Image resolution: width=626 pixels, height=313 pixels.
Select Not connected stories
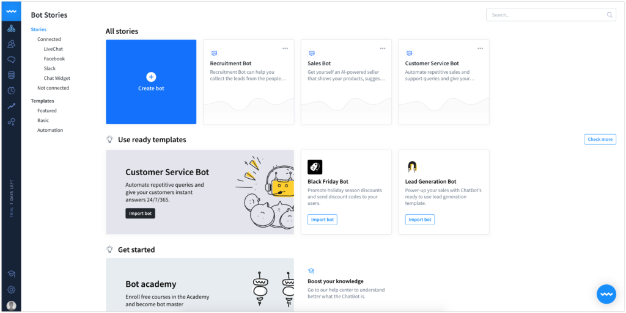click(x=53, y=88)
